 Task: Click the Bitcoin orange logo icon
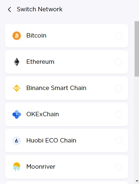(x=17, y=36)
